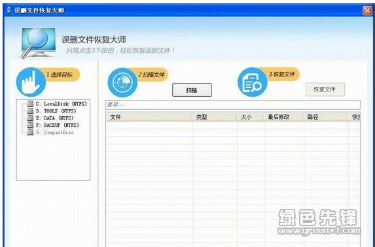Image resolution: width=375 pixels, height=247 pixels.
Task: Select drive D: TOOLS (NTFS)
Action: (x=56, y=111)
